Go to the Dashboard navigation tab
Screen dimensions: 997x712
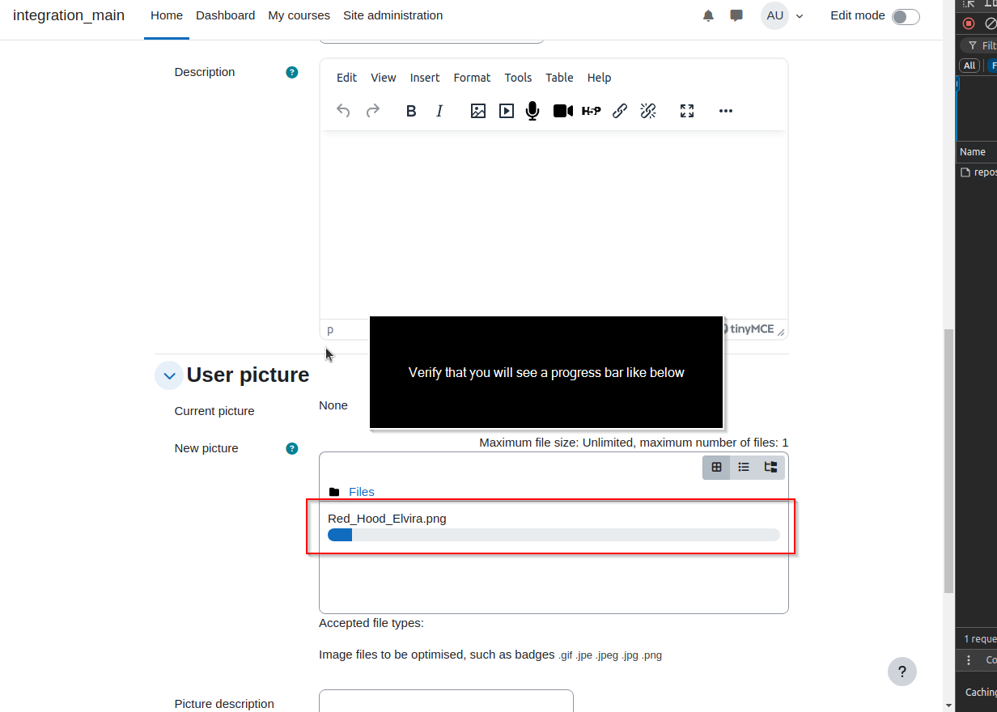(x=225, y=15)
